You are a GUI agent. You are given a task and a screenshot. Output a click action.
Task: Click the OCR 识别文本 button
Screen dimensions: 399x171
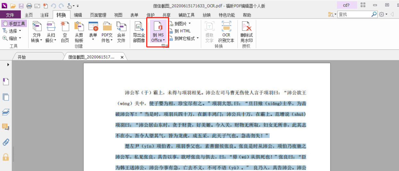coord(226,32)
